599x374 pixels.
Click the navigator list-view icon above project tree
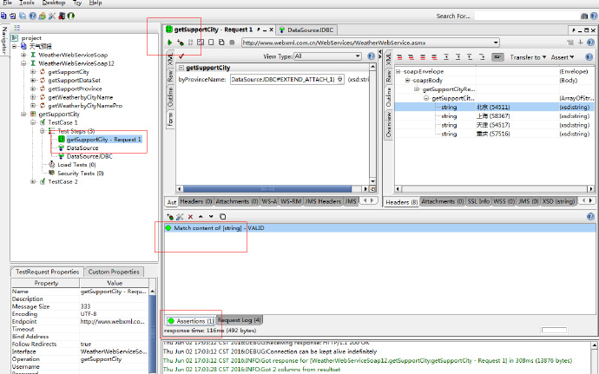click(x=16, y=28)
